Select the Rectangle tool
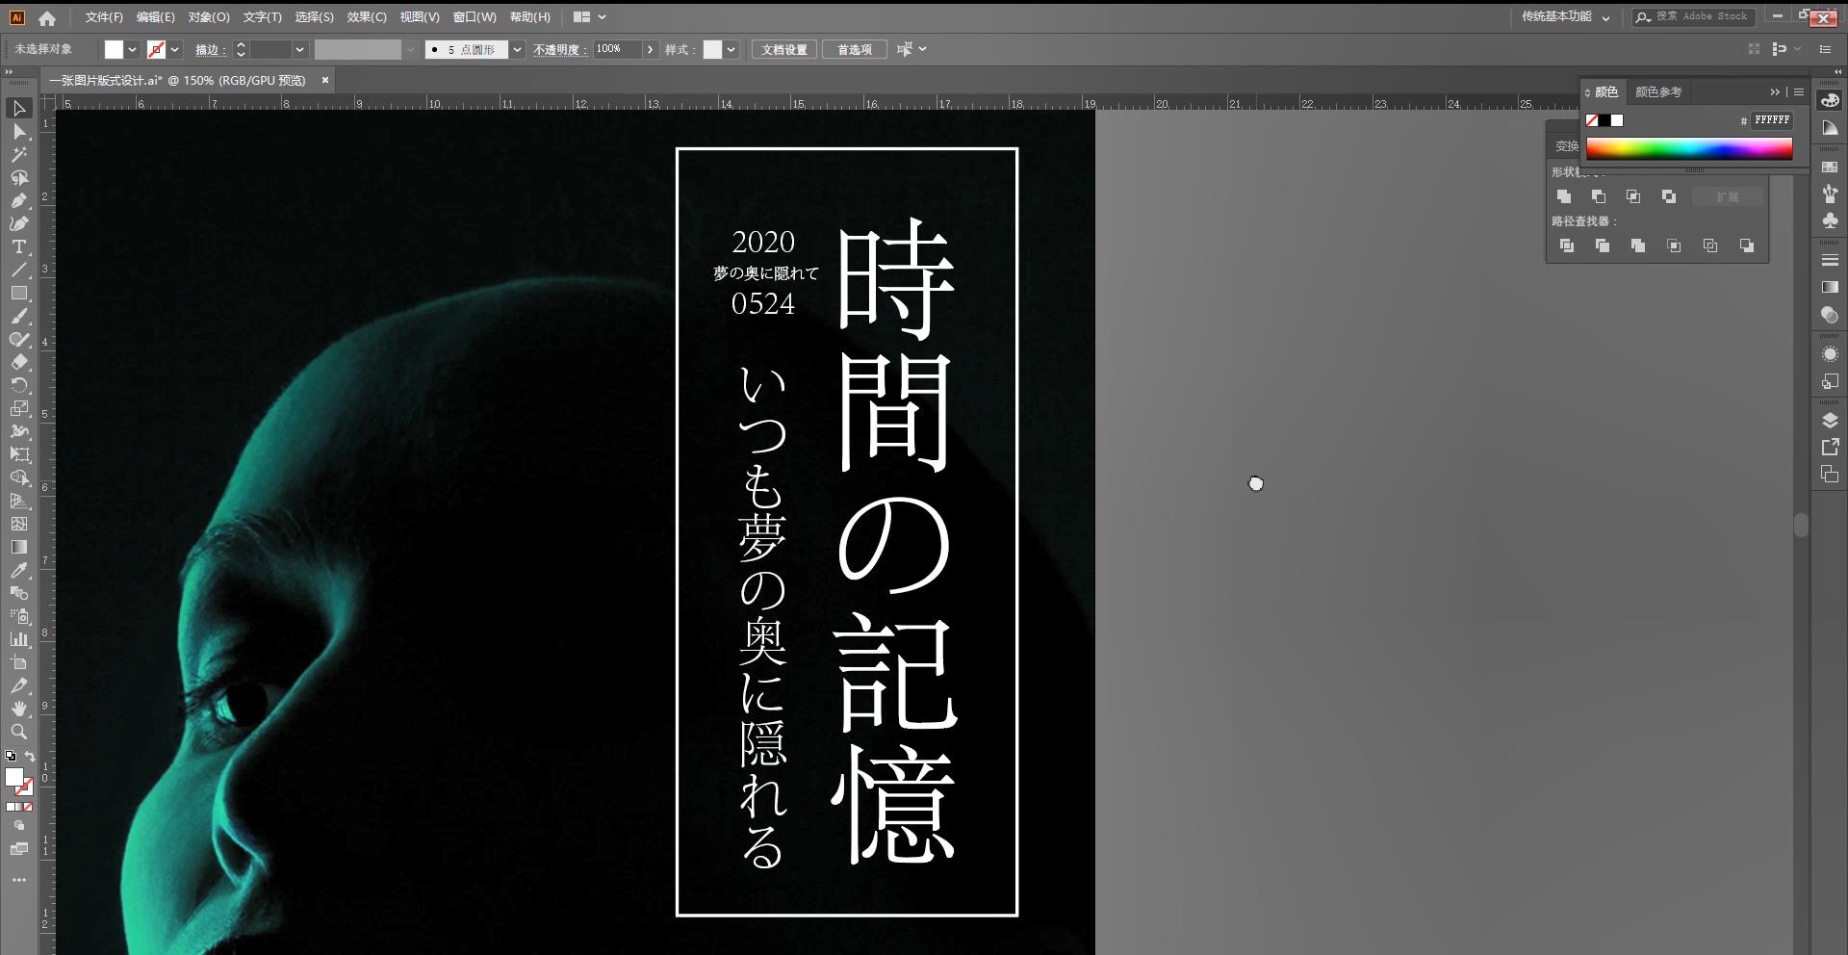This screenshot has width=1848, height=955. pos(19,294)
